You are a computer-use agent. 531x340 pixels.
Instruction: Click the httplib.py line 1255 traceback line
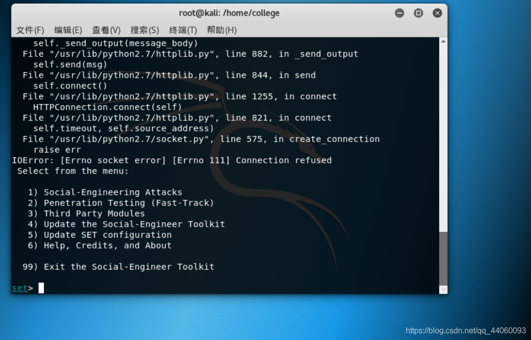coord(180,96)
